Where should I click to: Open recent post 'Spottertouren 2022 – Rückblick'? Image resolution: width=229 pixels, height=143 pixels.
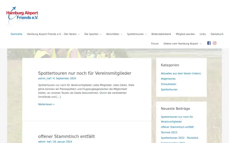(180, 138)
